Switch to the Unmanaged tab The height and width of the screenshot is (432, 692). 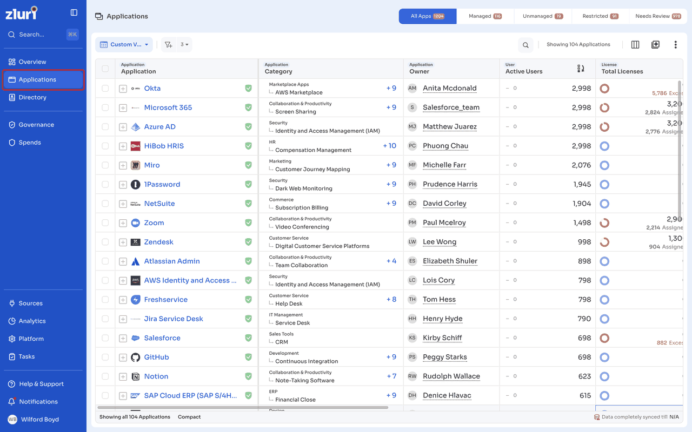(x=543, y=16)
